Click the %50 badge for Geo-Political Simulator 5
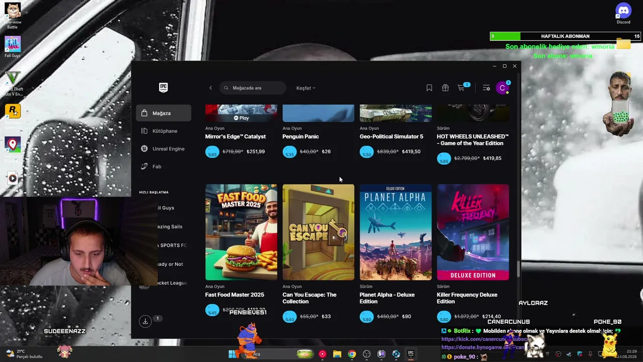The width and height of the screenshot is (643, 362). (367, 152)
